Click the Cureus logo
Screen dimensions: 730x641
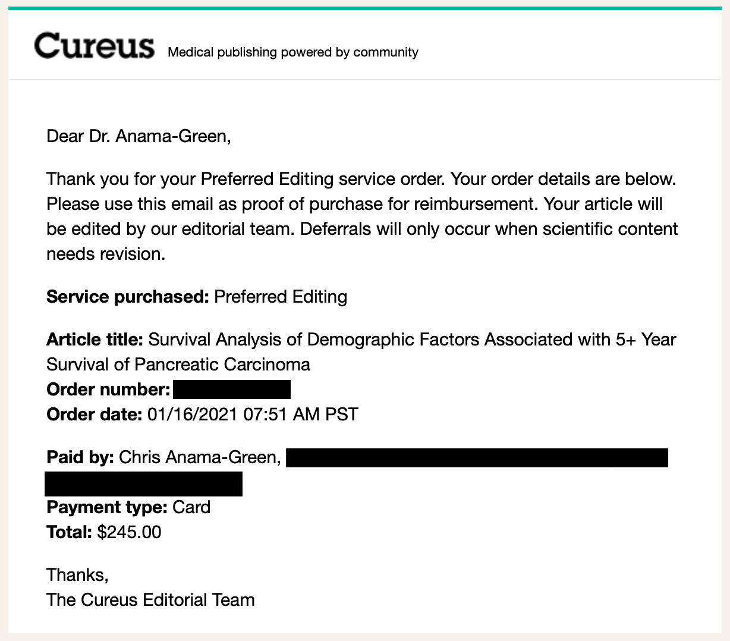95,46
